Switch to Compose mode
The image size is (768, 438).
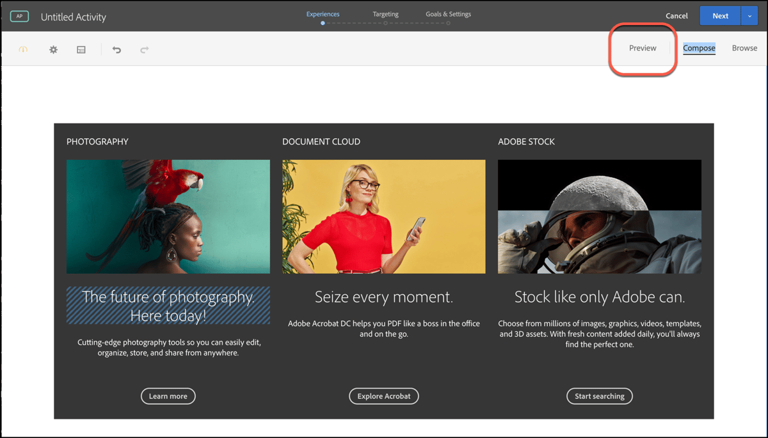point(699,48)
